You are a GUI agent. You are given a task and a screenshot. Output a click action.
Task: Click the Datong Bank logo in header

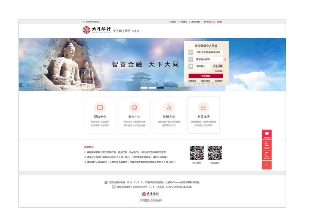point(97,30)
